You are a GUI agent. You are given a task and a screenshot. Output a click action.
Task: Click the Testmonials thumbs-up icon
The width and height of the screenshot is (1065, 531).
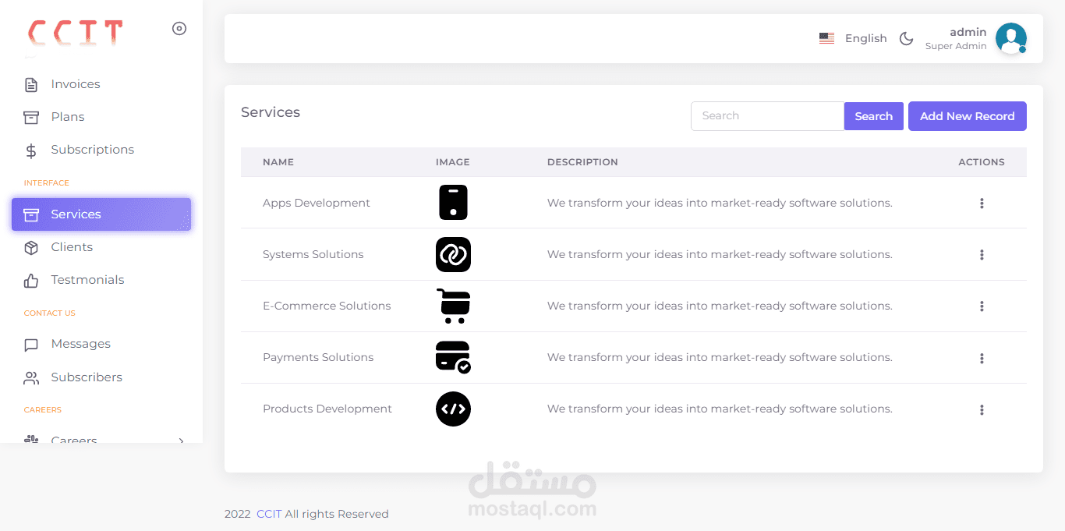31,280
